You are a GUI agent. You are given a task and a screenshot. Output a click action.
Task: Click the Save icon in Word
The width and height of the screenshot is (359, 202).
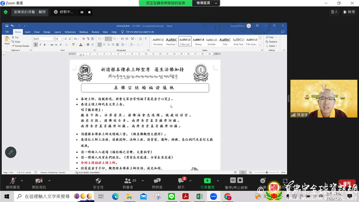pos(7,26)
